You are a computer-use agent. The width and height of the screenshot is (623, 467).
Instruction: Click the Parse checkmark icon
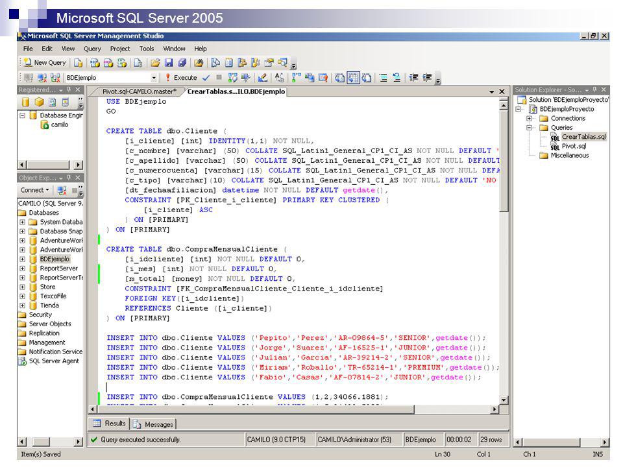(206, 77)
